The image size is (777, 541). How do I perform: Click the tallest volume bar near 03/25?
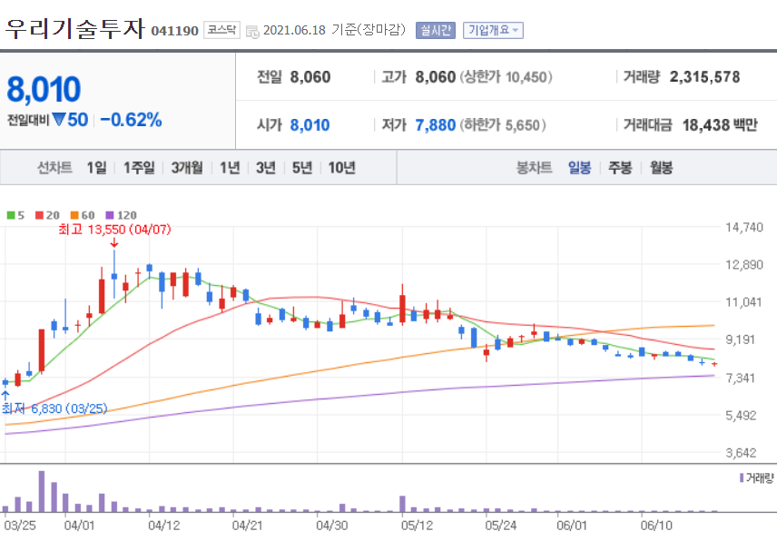[x=42, y=491]
